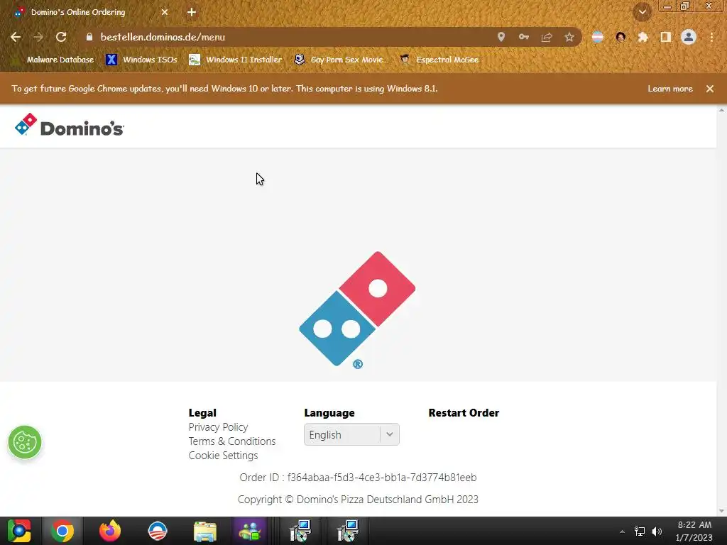Open the Start button in the taskbar

pos(19,531)
